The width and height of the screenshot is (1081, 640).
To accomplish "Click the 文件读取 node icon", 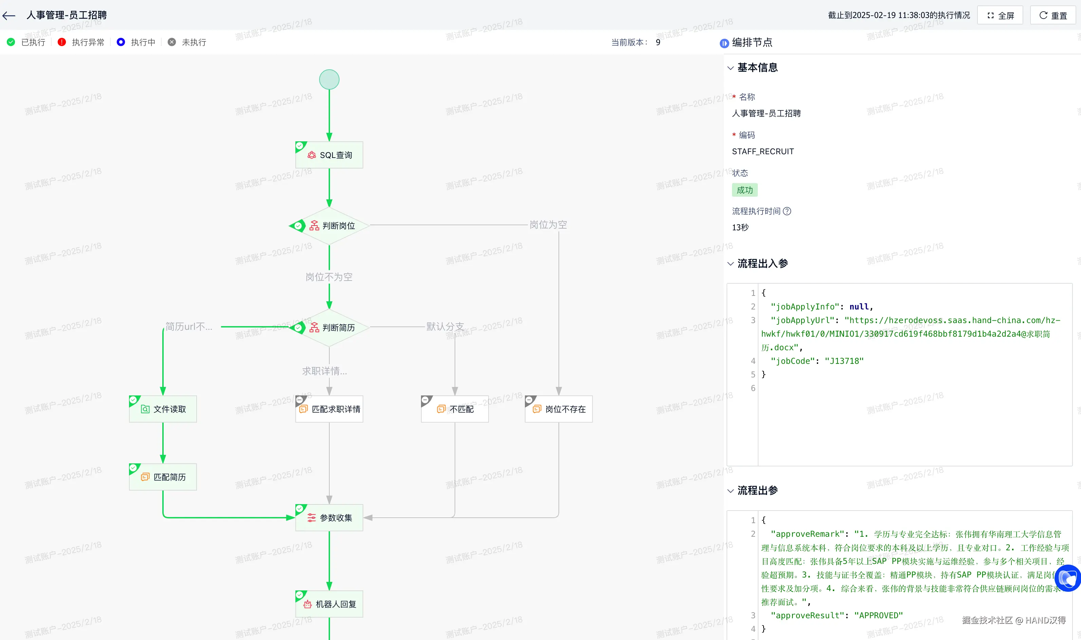I will [145, 409].
